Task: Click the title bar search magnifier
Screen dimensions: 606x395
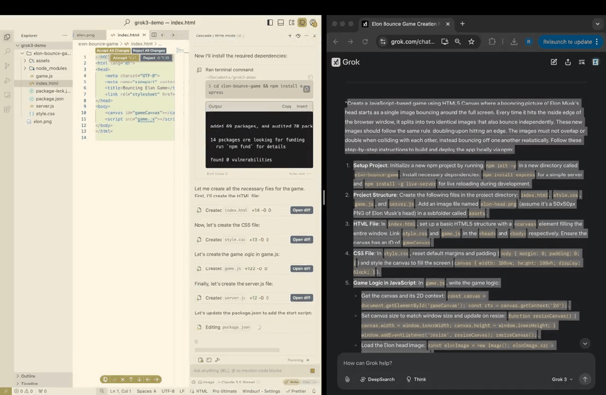Action: tap(127, 22)
